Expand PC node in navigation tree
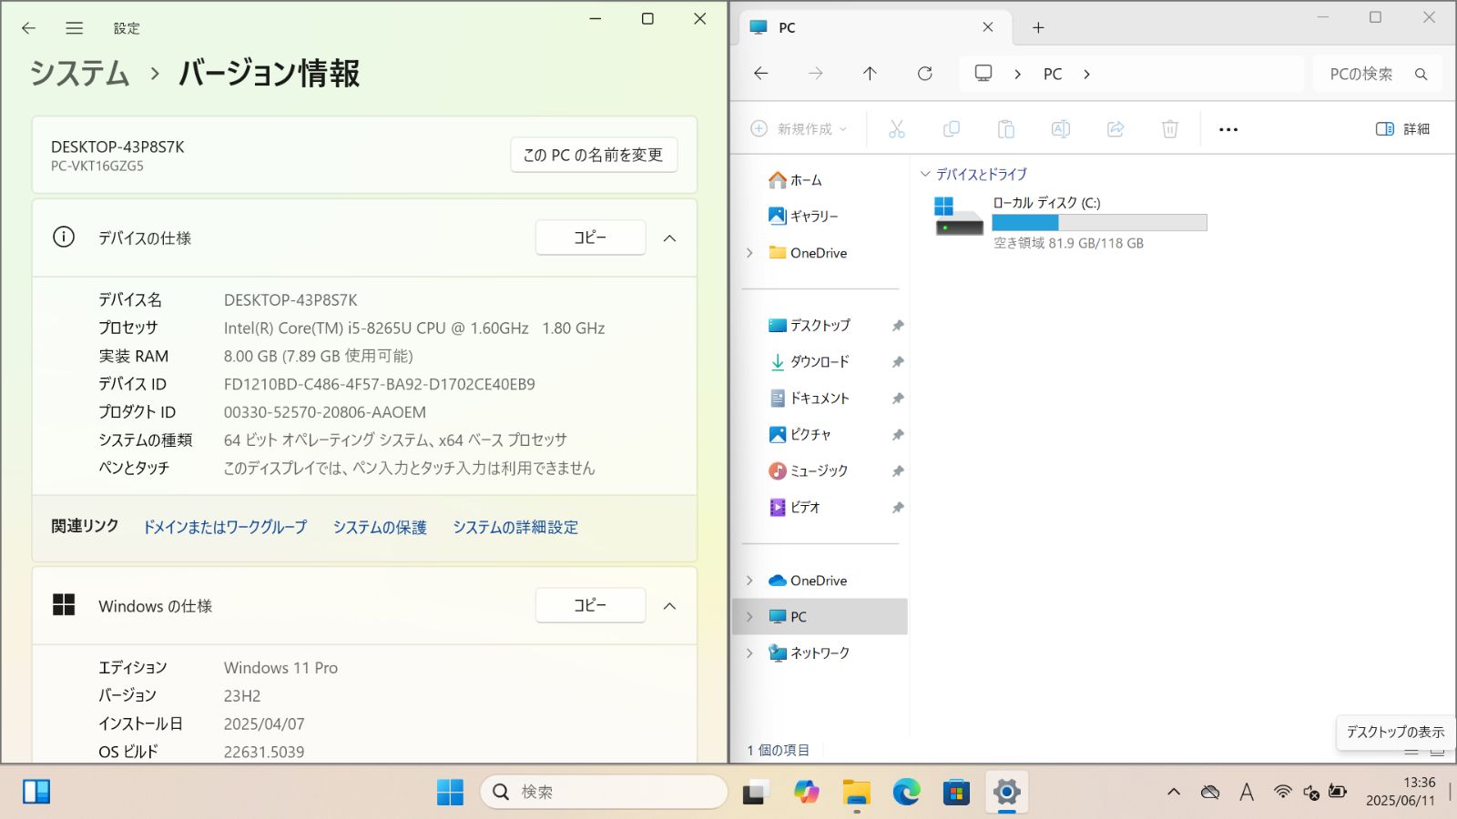The height and width of the screenshot is (819, 1457). pyautogui.click(x=749, y=617)
